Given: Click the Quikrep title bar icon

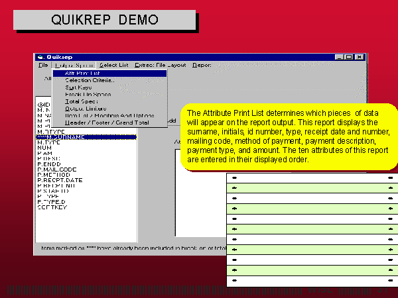Looking at the screenshot, I should 39,56.
